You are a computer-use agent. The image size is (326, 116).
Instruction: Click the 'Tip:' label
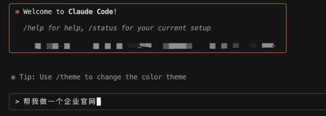27,77
